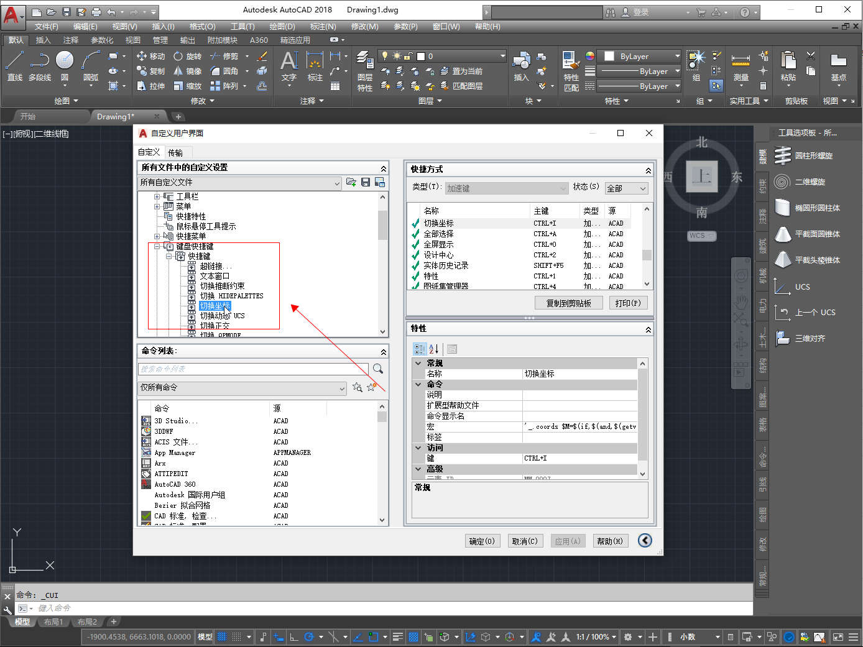
Task: Toggle grid display in status bar
Action: point(223,636)
